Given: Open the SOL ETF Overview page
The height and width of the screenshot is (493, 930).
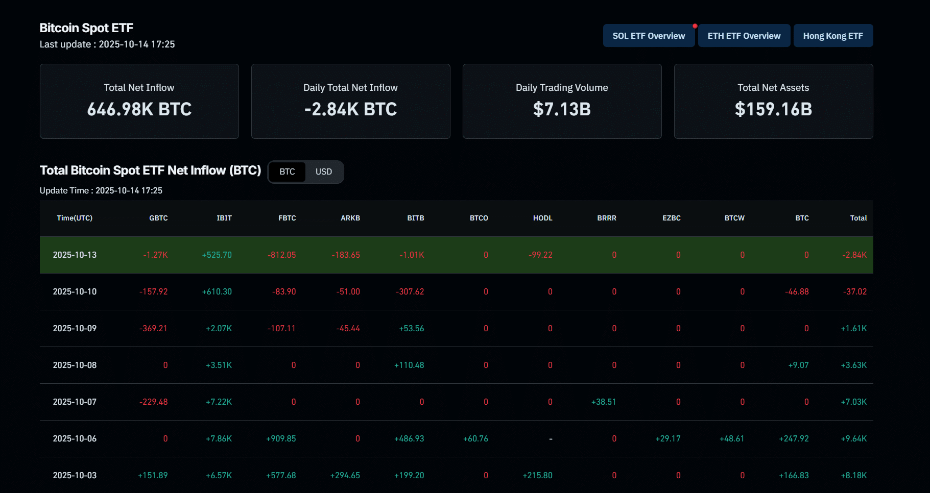Looking at the screenshot, I should (x=648, y=36).
